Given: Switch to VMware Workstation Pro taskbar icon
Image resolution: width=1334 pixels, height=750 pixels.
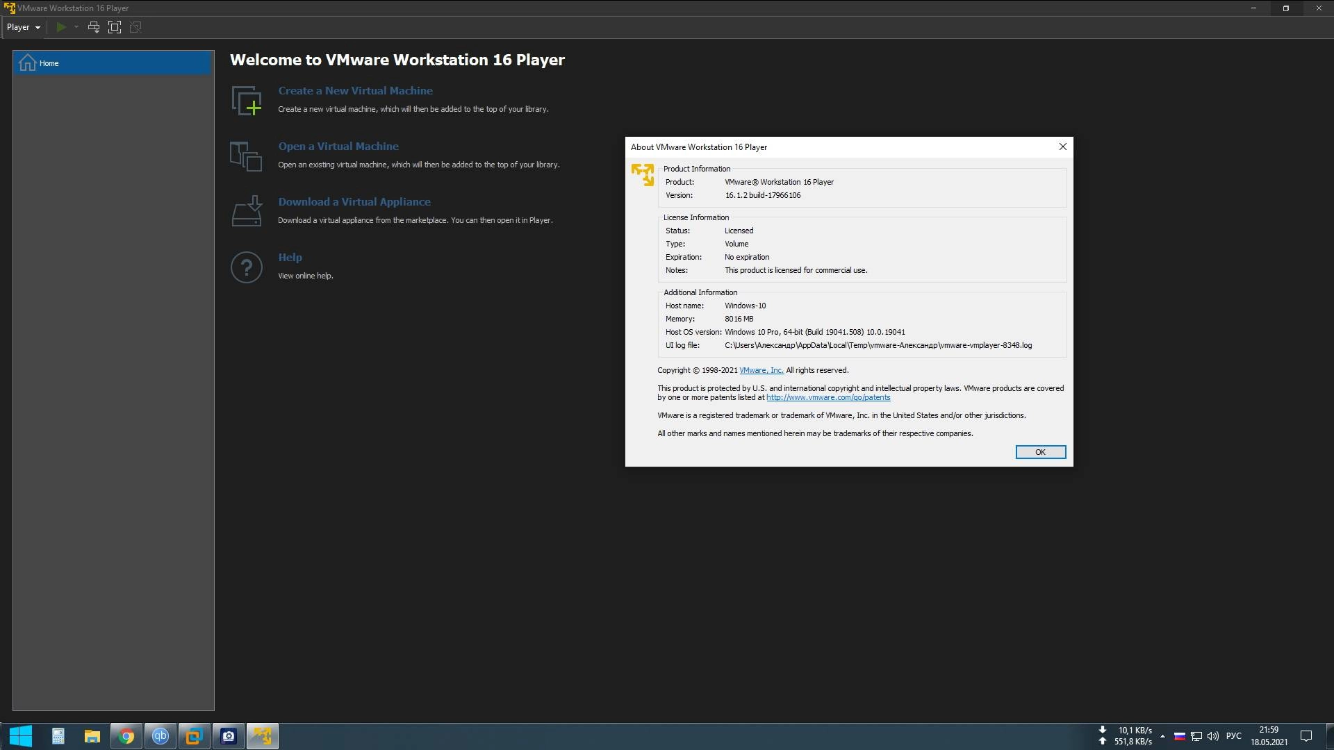Looking at the screenshot, I should 194,736.
